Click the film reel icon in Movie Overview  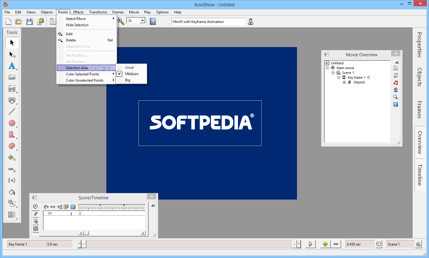tap(396, 90)
